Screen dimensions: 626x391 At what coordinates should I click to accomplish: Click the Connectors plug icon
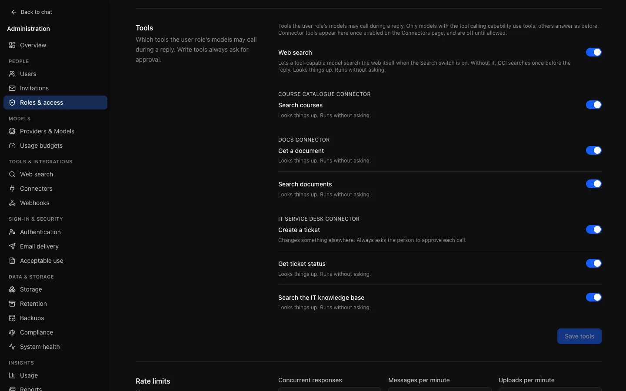[12, 189]
